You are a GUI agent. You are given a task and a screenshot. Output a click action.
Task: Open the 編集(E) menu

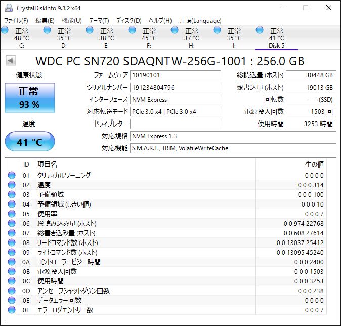(x=45, y=20)
